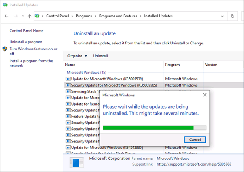The width and height of the screenshot is (244, 172).
Task: Select the Servicing Stack update row
Action: [x=85, y=92]
